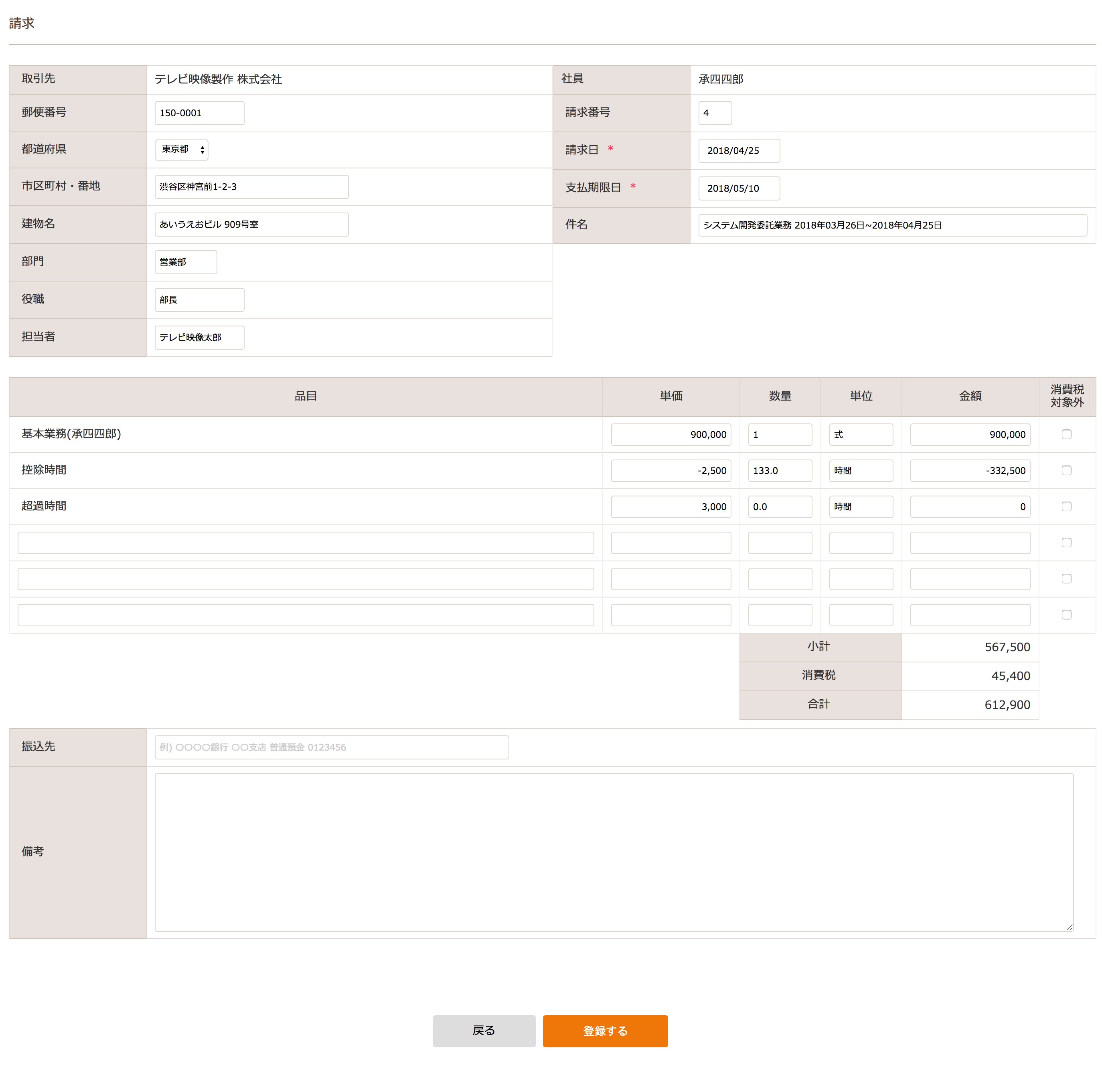Click the 控除時間 item label
This screenshot has height=1073, width=1102.
[x=44, y=470]
